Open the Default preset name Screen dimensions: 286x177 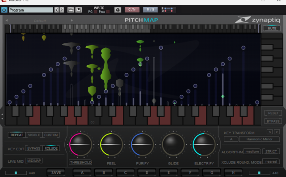(40, 21)
